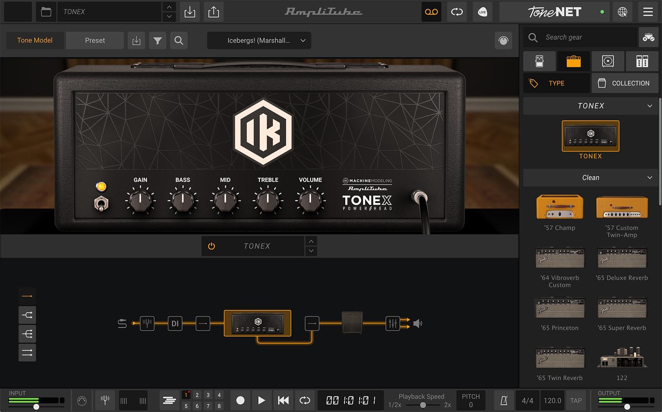This screenshot has width=662, height=412.
Task: Open the tape recorder icon
Action: [431, 12]
